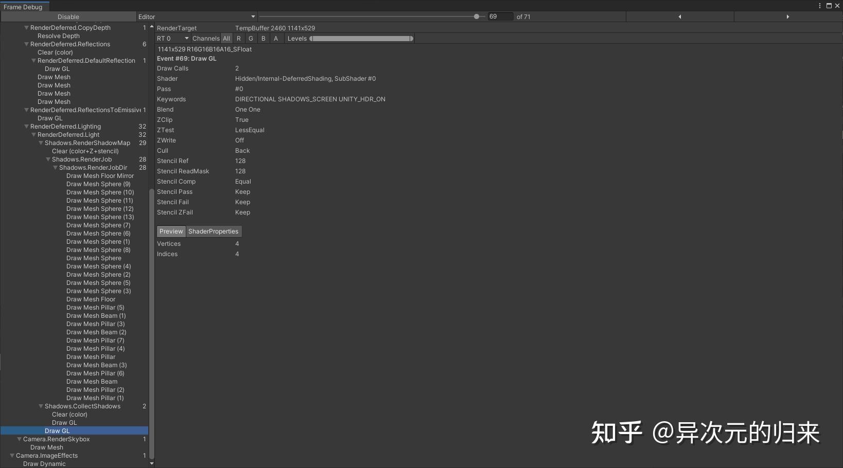Show only the red channel

tap(238, 38)
